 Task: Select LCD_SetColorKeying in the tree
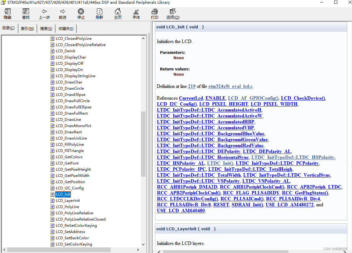coord(74,244)
